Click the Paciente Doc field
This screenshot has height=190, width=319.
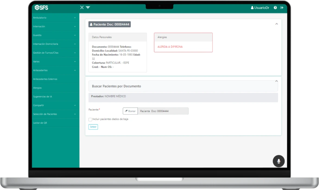pos(163,111)
